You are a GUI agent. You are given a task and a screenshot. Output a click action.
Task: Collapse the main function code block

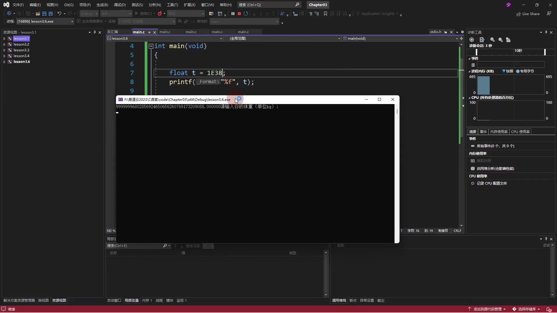tap(151, 46)
